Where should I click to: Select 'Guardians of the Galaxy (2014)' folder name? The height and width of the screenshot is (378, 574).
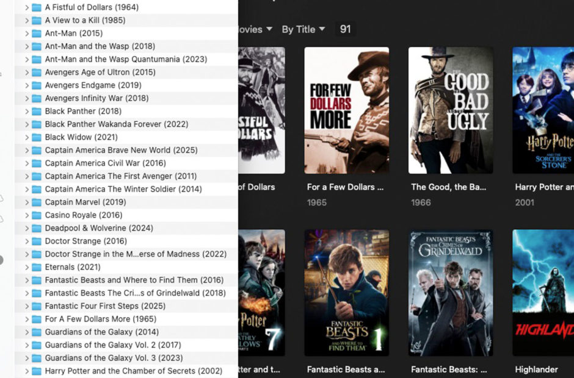point(102,332)
